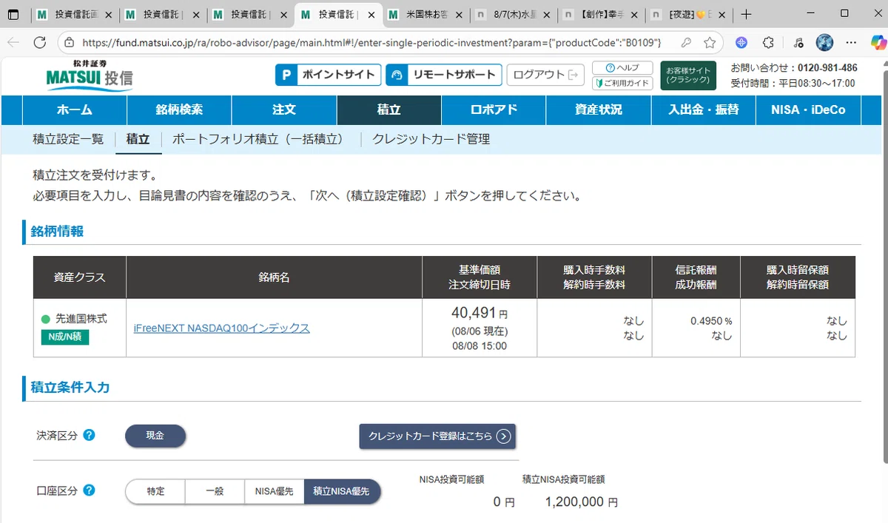Open 入出金・振替 in main navigation
The image size is (888, 523).
[x=704, y=109]
